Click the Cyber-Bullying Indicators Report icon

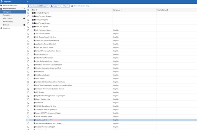pyautogui.click(x=34, y=61)
